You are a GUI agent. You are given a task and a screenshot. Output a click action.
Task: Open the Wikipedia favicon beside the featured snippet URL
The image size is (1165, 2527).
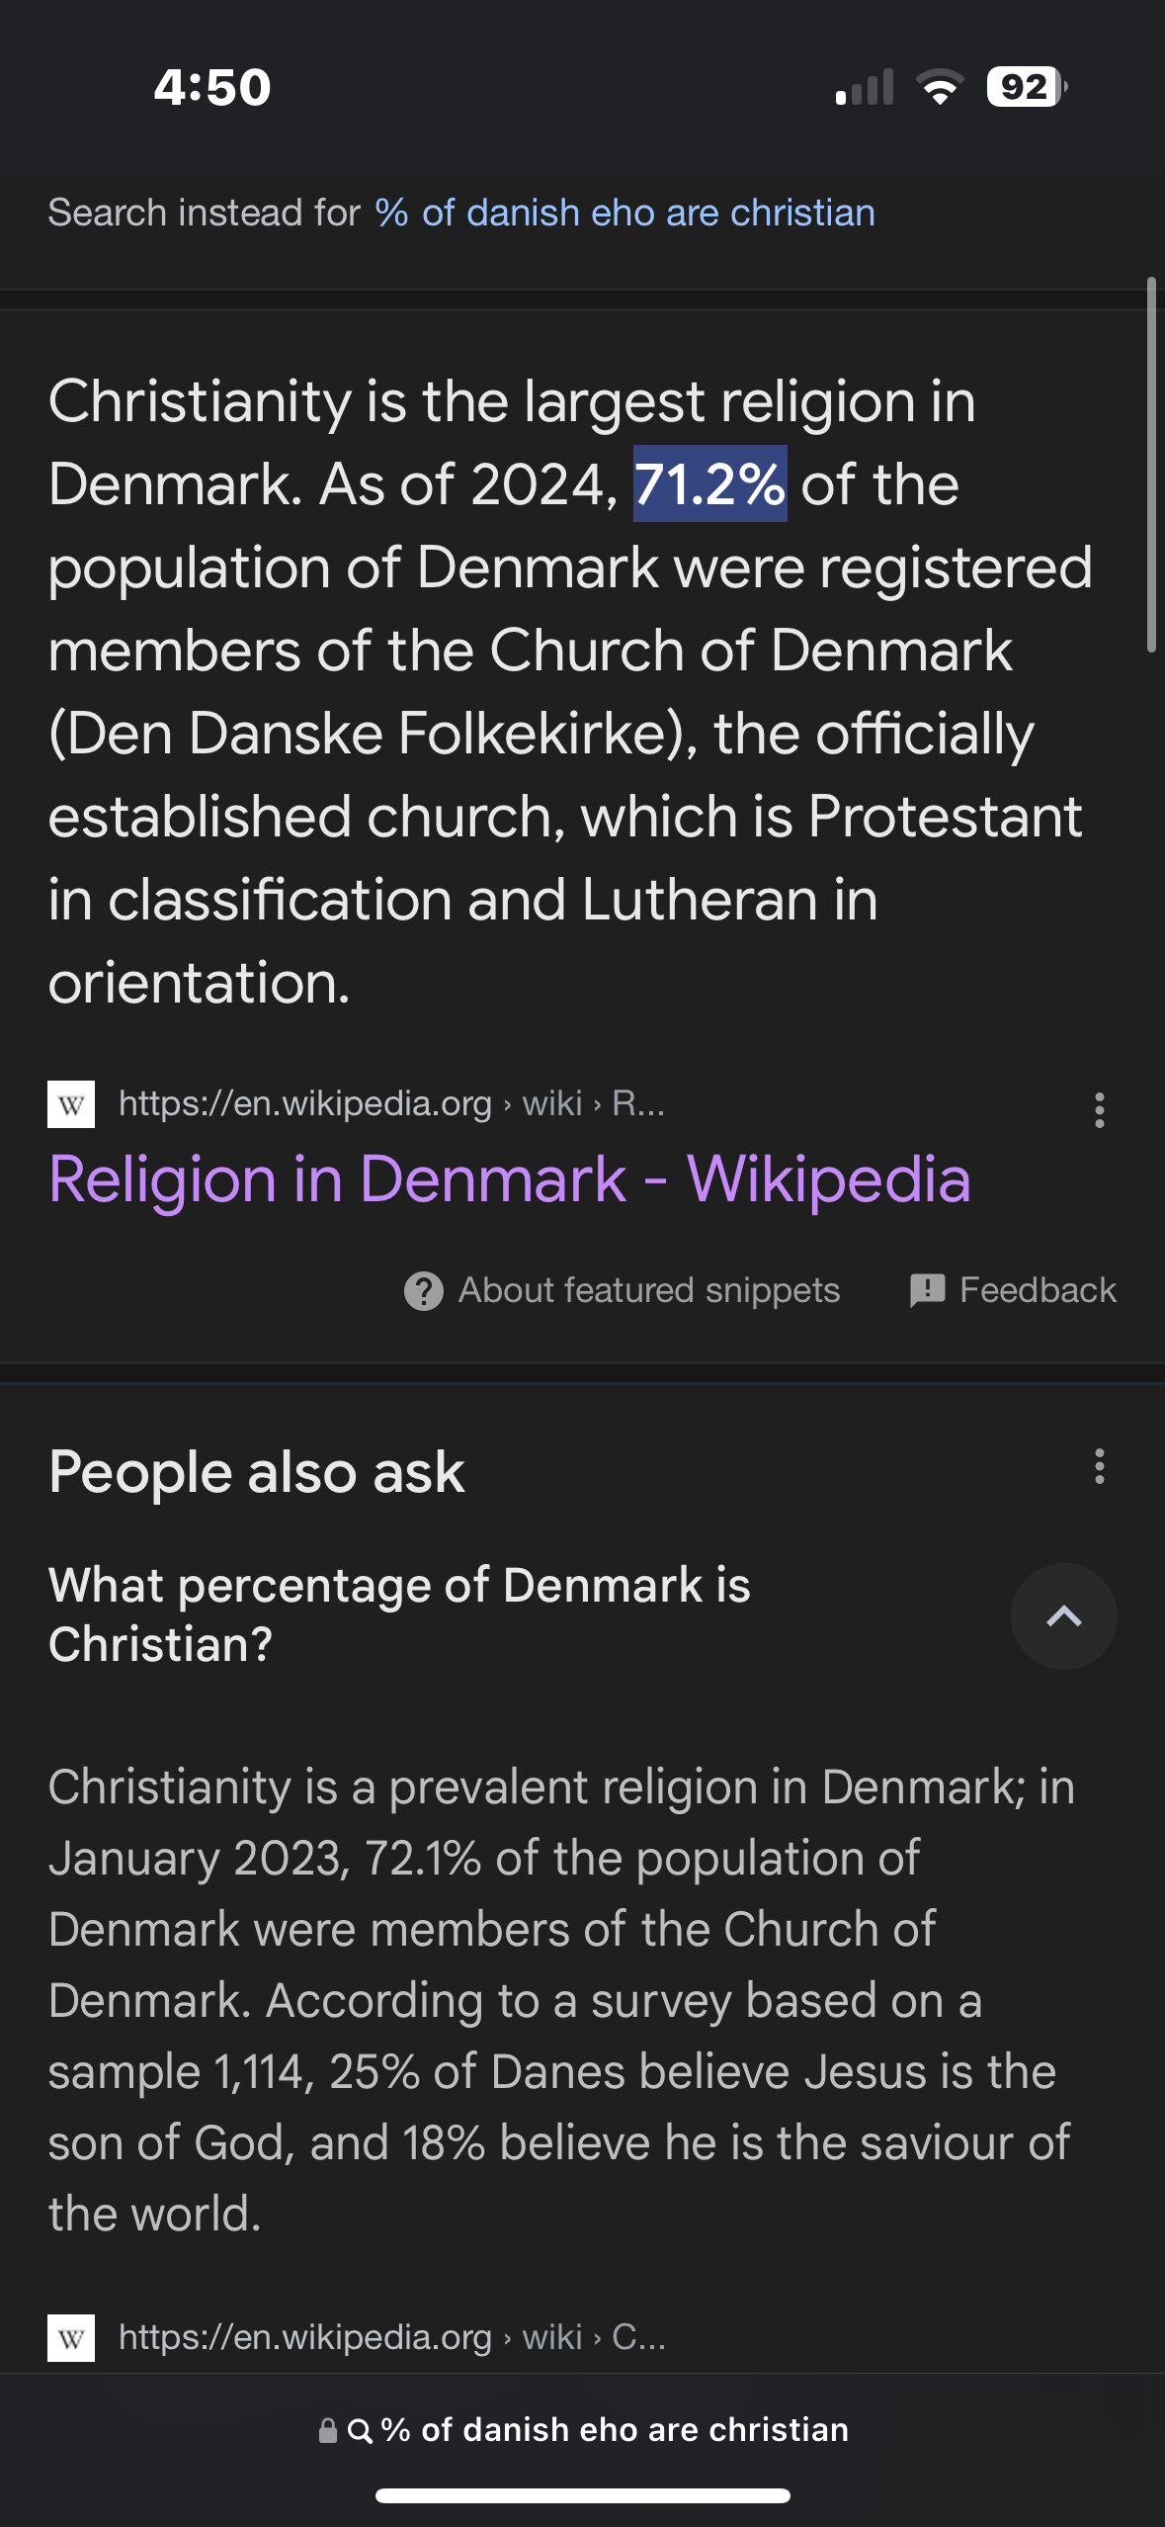[x=71, y=1103]
